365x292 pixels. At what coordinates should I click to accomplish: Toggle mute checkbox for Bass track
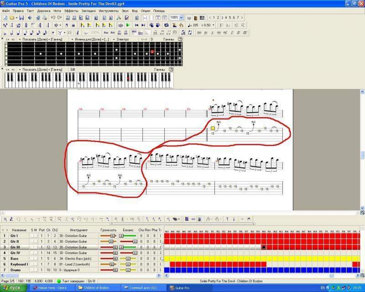[x=36, y=258]
